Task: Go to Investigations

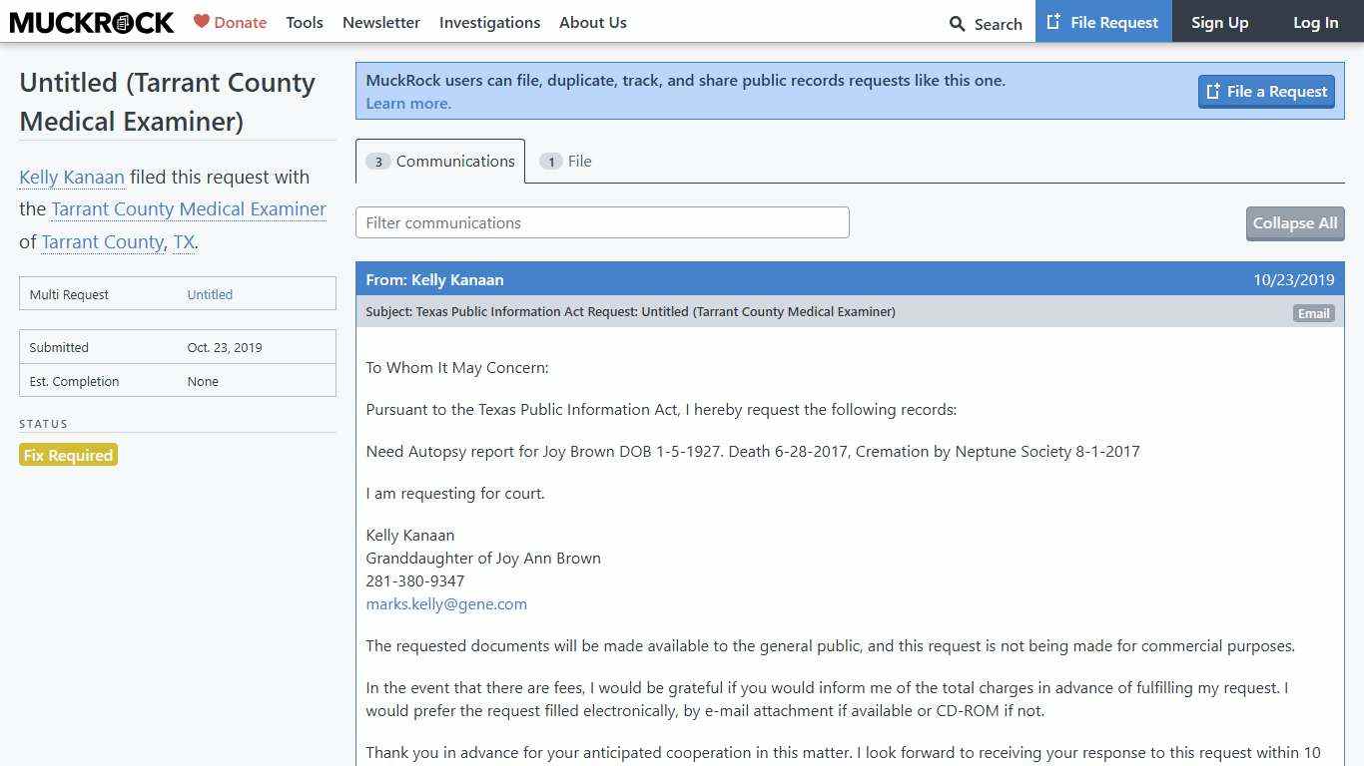Action: pyautogui.click(x=489, y=22)
